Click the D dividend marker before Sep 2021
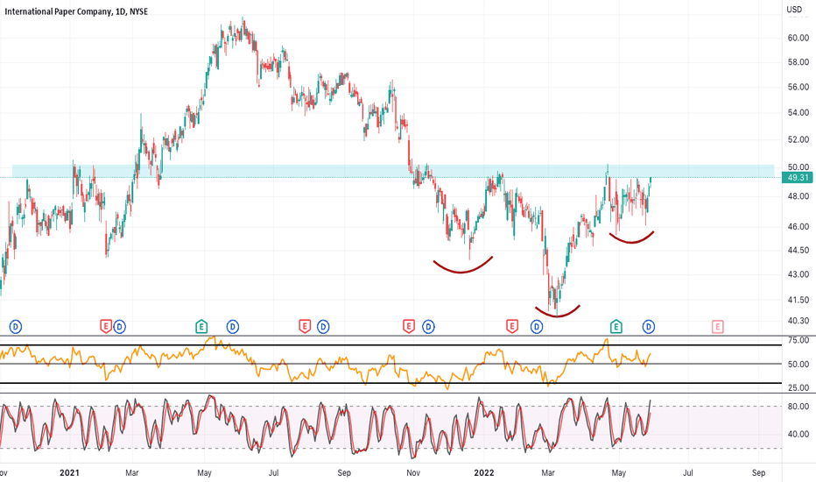The image size is (816, 482). click(323, 327)
